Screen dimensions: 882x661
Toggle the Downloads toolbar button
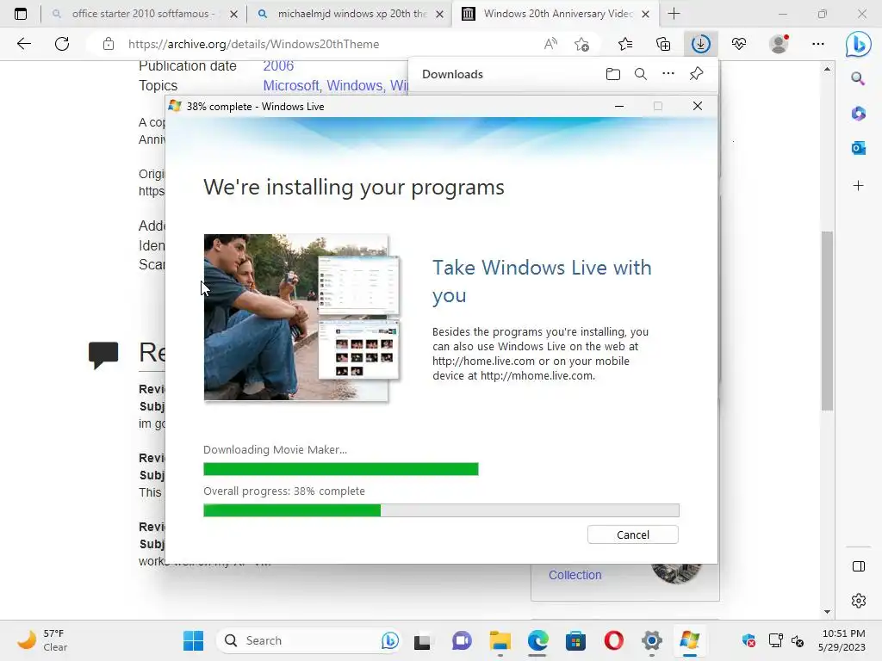(x=701, y=44)
